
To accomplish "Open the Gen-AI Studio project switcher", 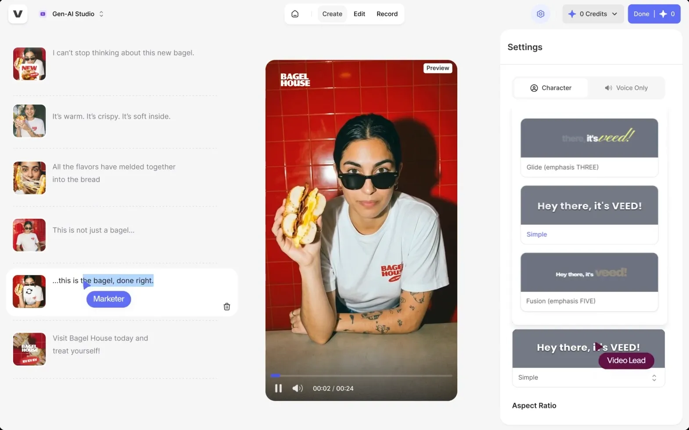I will [x=72, y=14].
